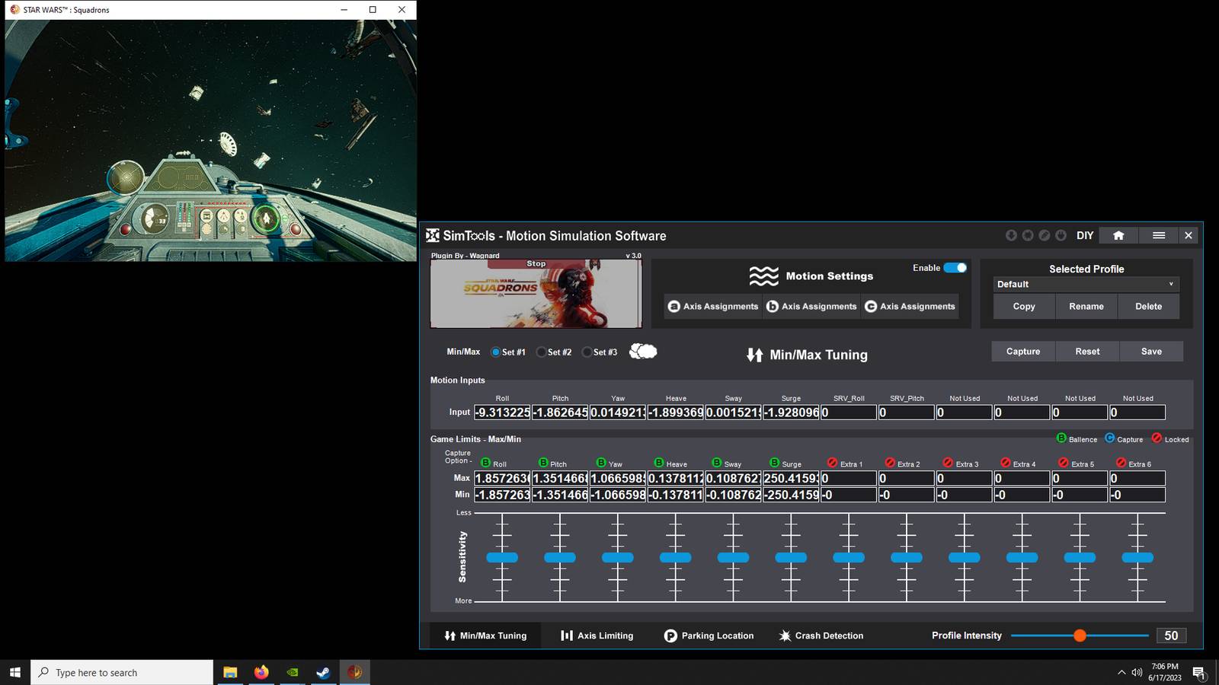Toggle the motion Enable switch
This screenshot has width=1219, height=685.
(x=955, y=268)
